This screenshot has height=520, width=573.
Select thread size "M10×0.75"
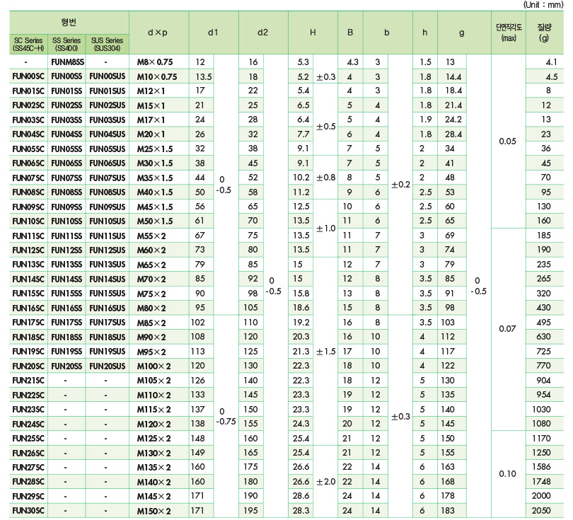(157, 76)
